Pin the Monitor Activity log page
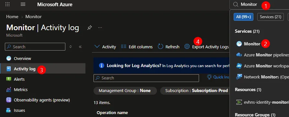This screenshot has width=289, height=117. [90, 28]
